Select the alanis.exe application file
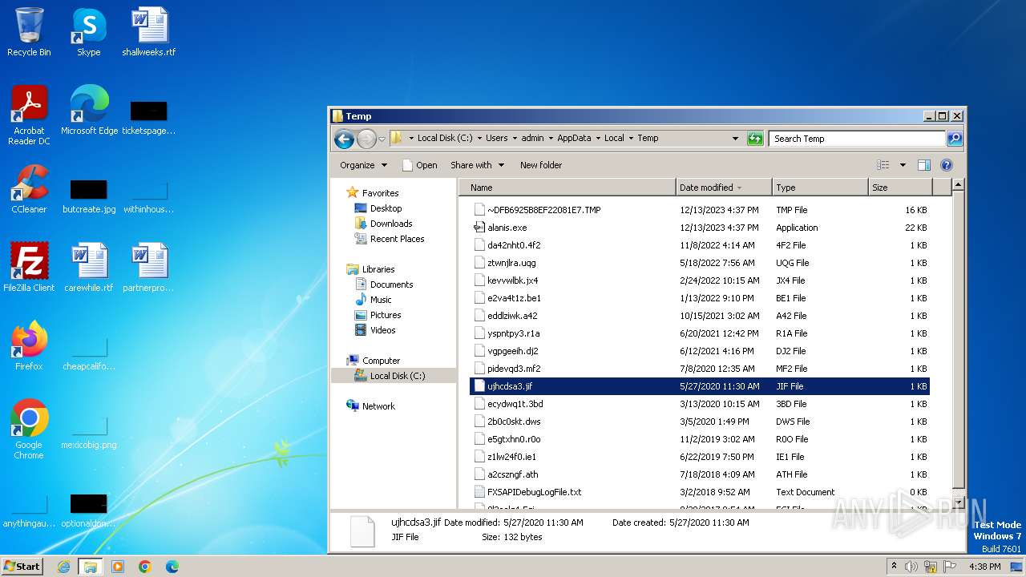The height and width of the screenshot is (577, 1026). 699,228
